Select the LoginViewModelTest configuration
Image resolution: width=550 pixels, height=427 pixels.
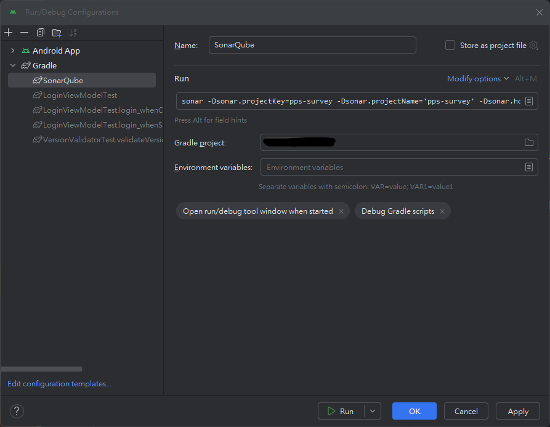pyautogui.click(x=79, y=95)
